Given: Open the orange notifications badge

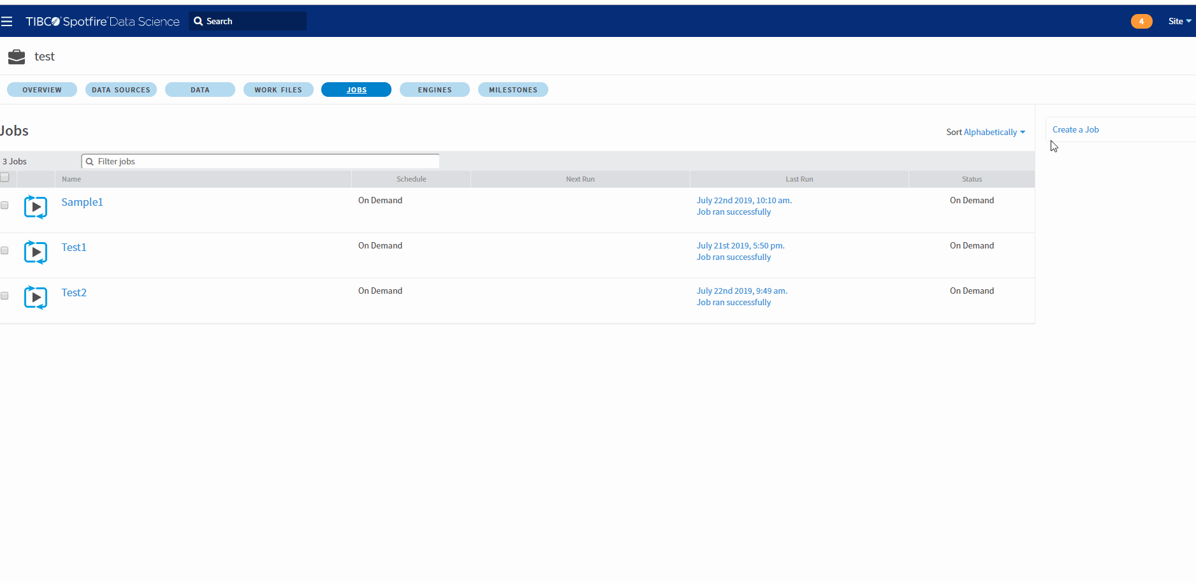Looking at the screenshot, I should click(1141, 22).
